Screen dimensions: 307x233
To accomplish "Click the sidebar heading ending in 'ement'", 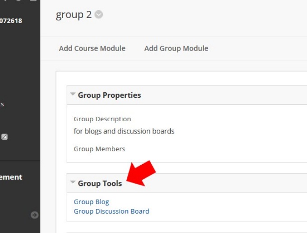I will (x=11, y=177).
